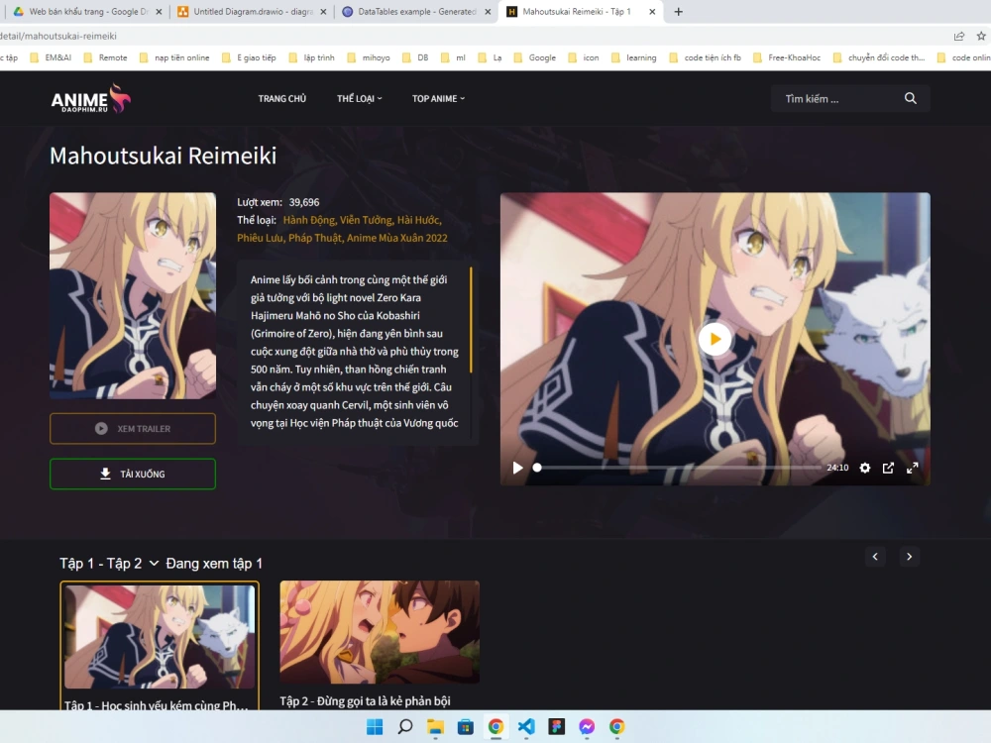This screenshot has width=991, height=743.
Task: Open File Explorer from taskbar
Action: tap(435, 726)
